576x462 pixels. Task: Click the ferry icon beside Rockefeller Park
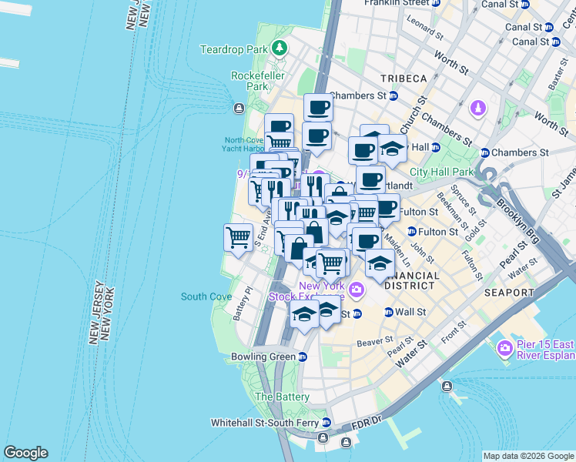coord(239,109)
